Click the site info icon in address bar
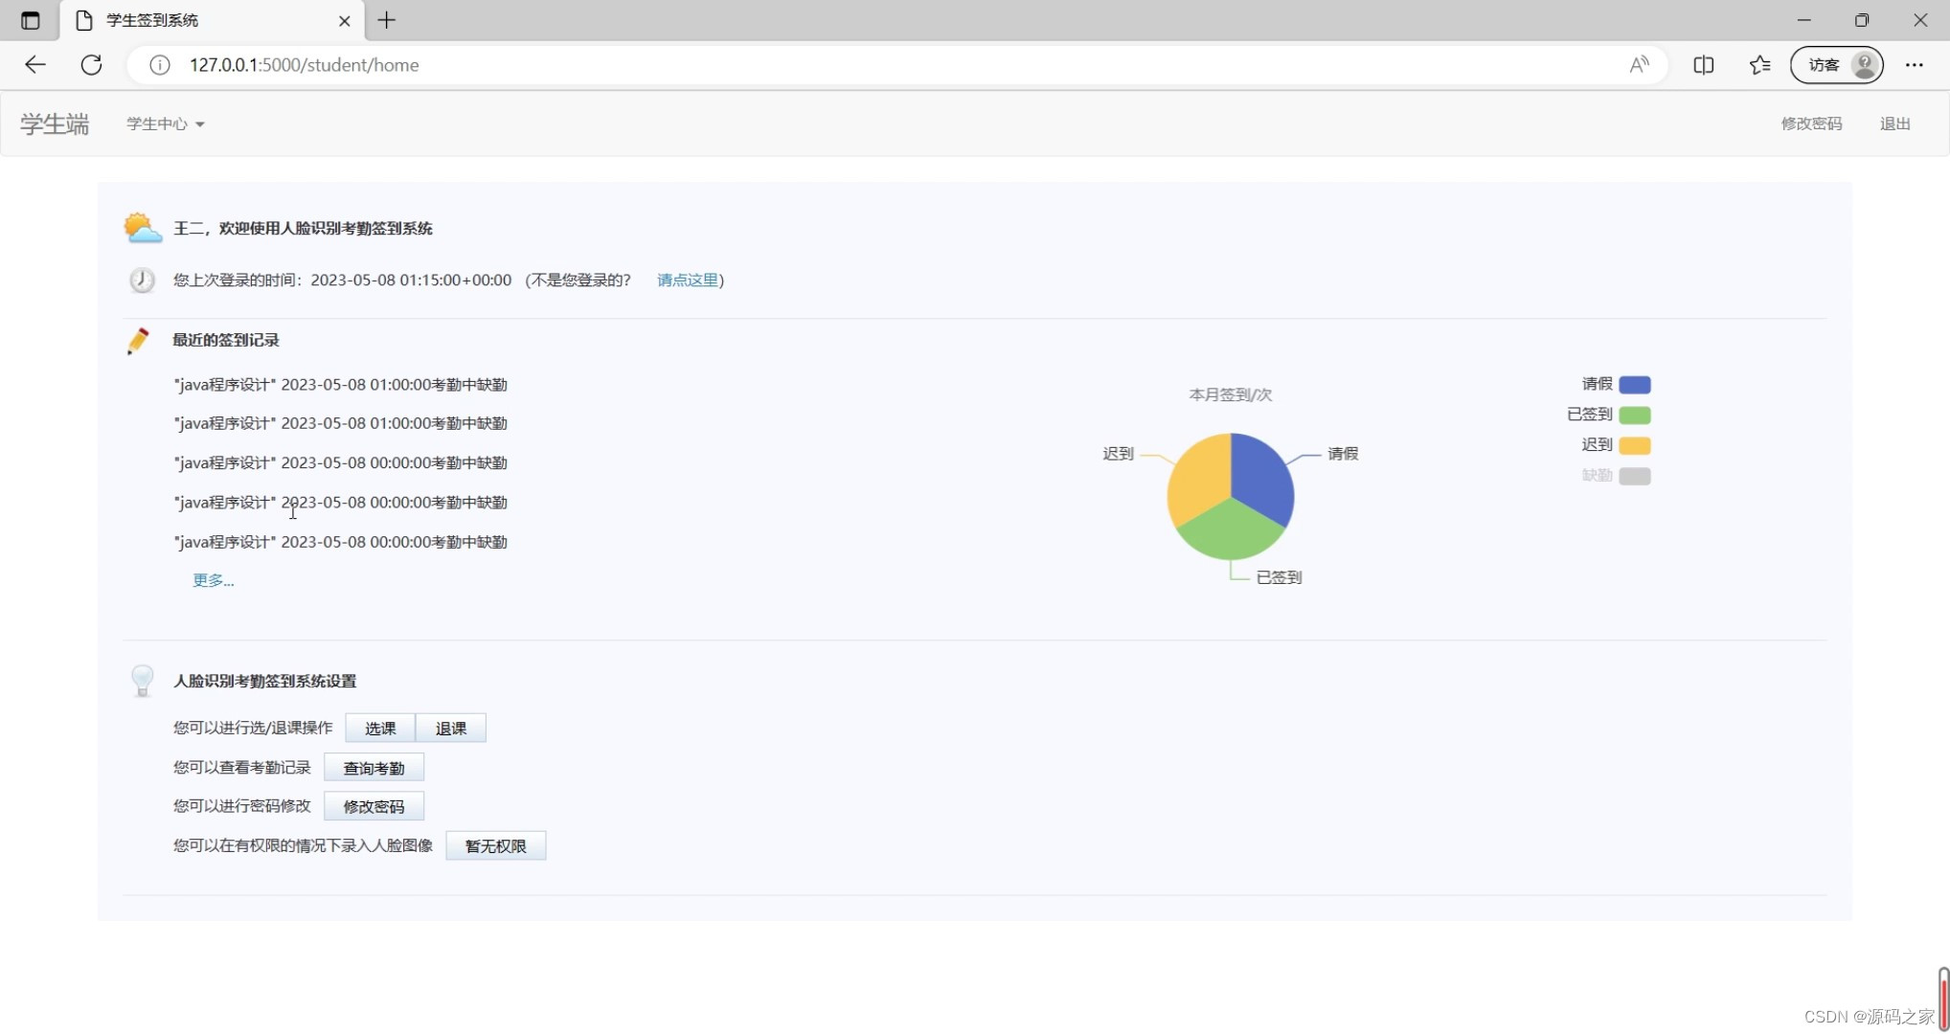Image resolution: width=1950 pixels, height=1034 pixels. coord(160,65)
